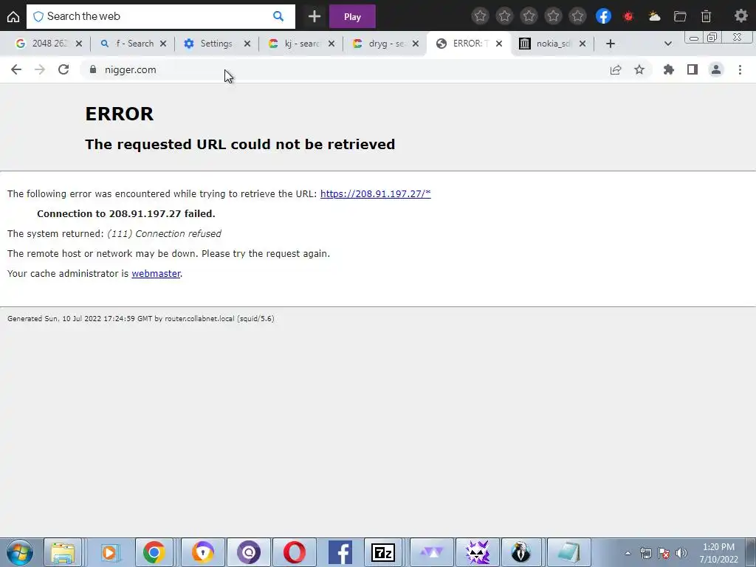Open the https://208.91.197.27/* link

pos(376,194)
